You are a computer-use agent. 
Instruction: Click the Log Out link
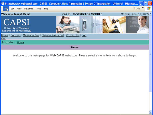point(84,35)
